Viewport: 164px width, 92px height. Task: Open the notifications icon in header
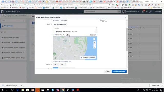click(x=143, y=11)
